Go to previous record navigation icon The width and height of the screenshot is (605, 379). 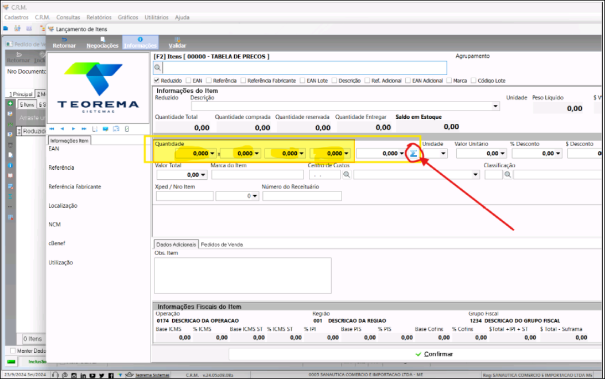pyautogui.click(x=62, y=129)
